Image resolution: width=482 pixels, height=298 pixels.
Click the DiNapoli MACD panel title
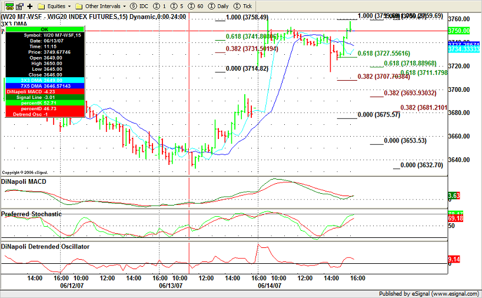[x=24, y=182]
